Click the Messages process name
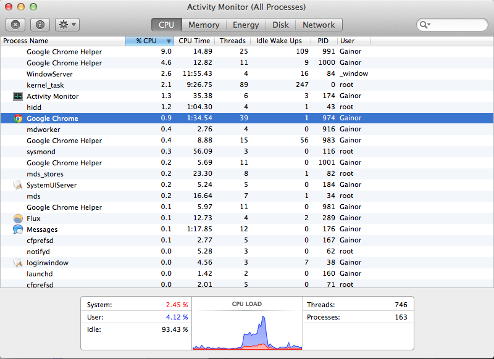This screenshot has width=494, height=359. click(42, 229)
